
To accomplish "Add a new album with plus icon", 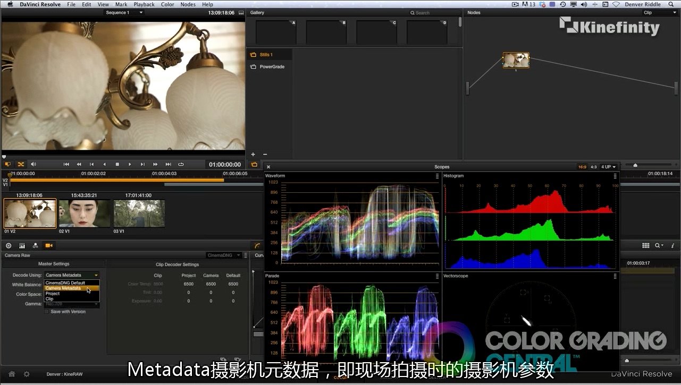I will pos(253,155).
